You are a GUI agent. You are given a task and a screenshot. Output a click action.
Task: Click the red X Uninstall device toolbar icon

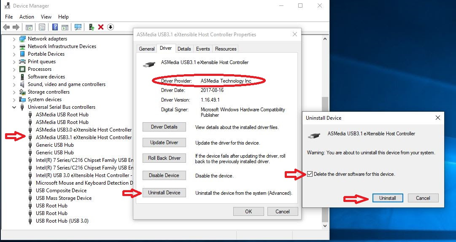click(101, 27)
